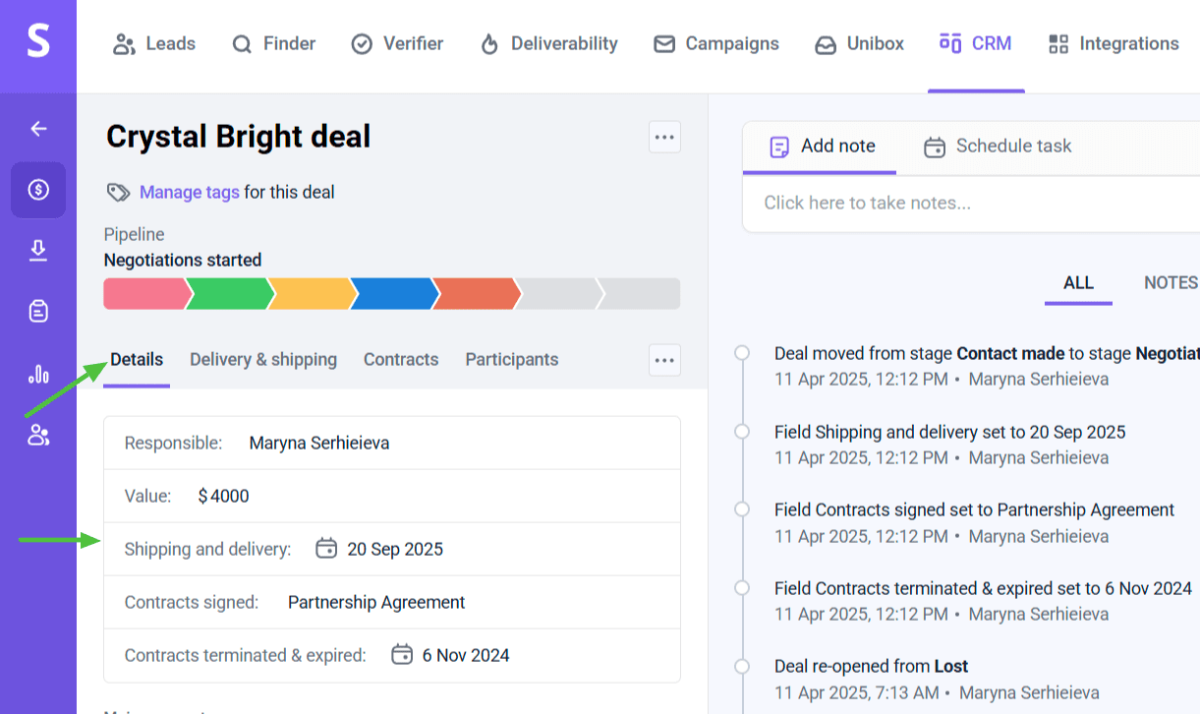This screenshot has width=1200, height=714.
Task: Open the deal options three-dot menu
Action: tap(664, 137)
